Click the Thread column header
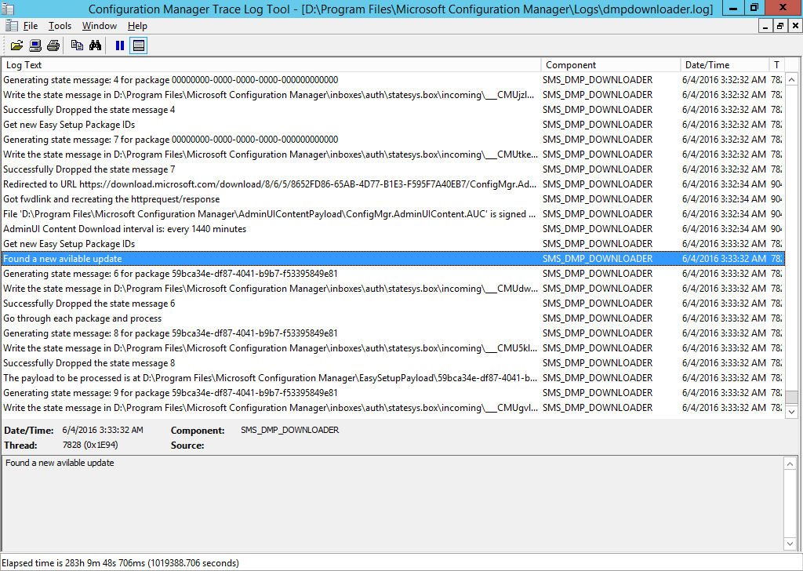 click(777, 65)
